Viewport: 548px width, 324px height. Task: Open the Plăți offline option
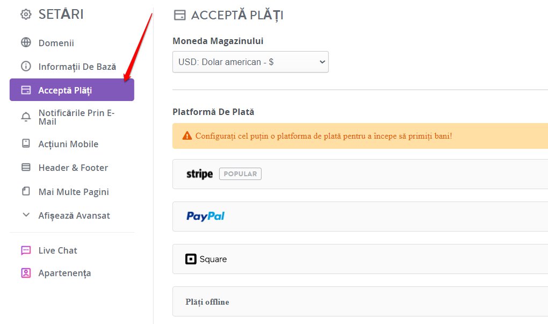pyautogui.click(x=360, y=301)
